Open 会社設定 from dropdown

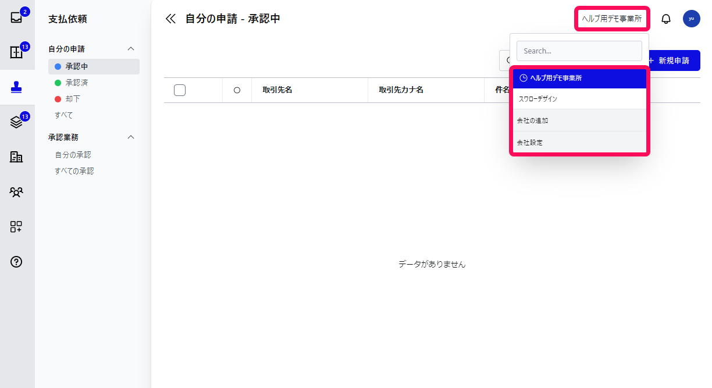(x=579, y=142)
